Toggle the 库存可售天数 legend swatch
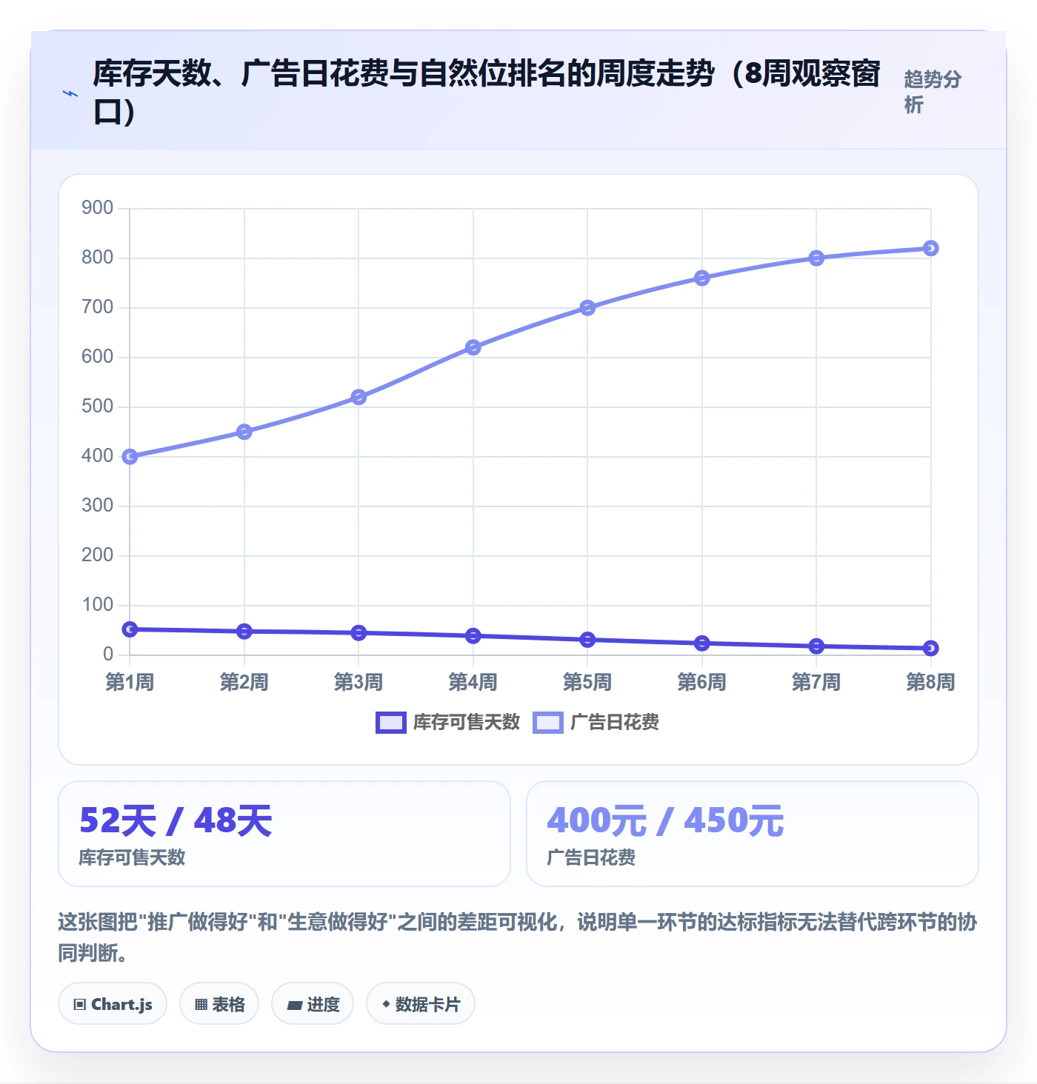This screenshot has width=1037, height=1084. click(x=390, y=723)
